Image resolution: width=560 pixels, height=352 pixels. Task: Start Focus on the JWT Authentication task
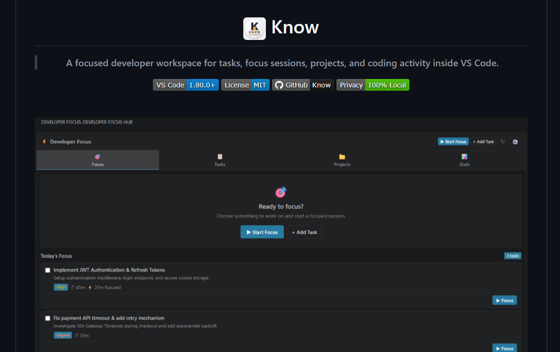coord(504,300)
